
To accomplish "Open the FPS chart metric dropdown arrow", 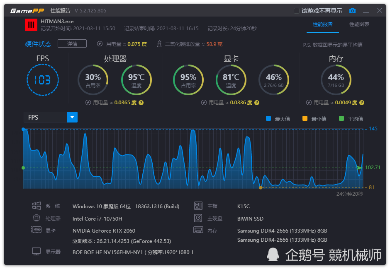I will pos(72,118).
